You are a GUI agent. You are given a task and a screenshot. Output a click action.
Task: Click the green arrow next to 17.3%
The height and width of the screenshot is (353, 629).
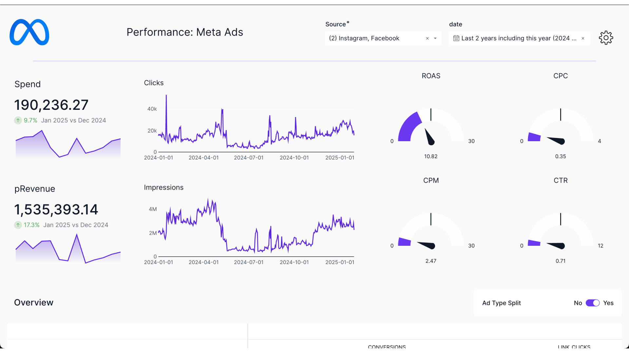[x=18, y=225]
